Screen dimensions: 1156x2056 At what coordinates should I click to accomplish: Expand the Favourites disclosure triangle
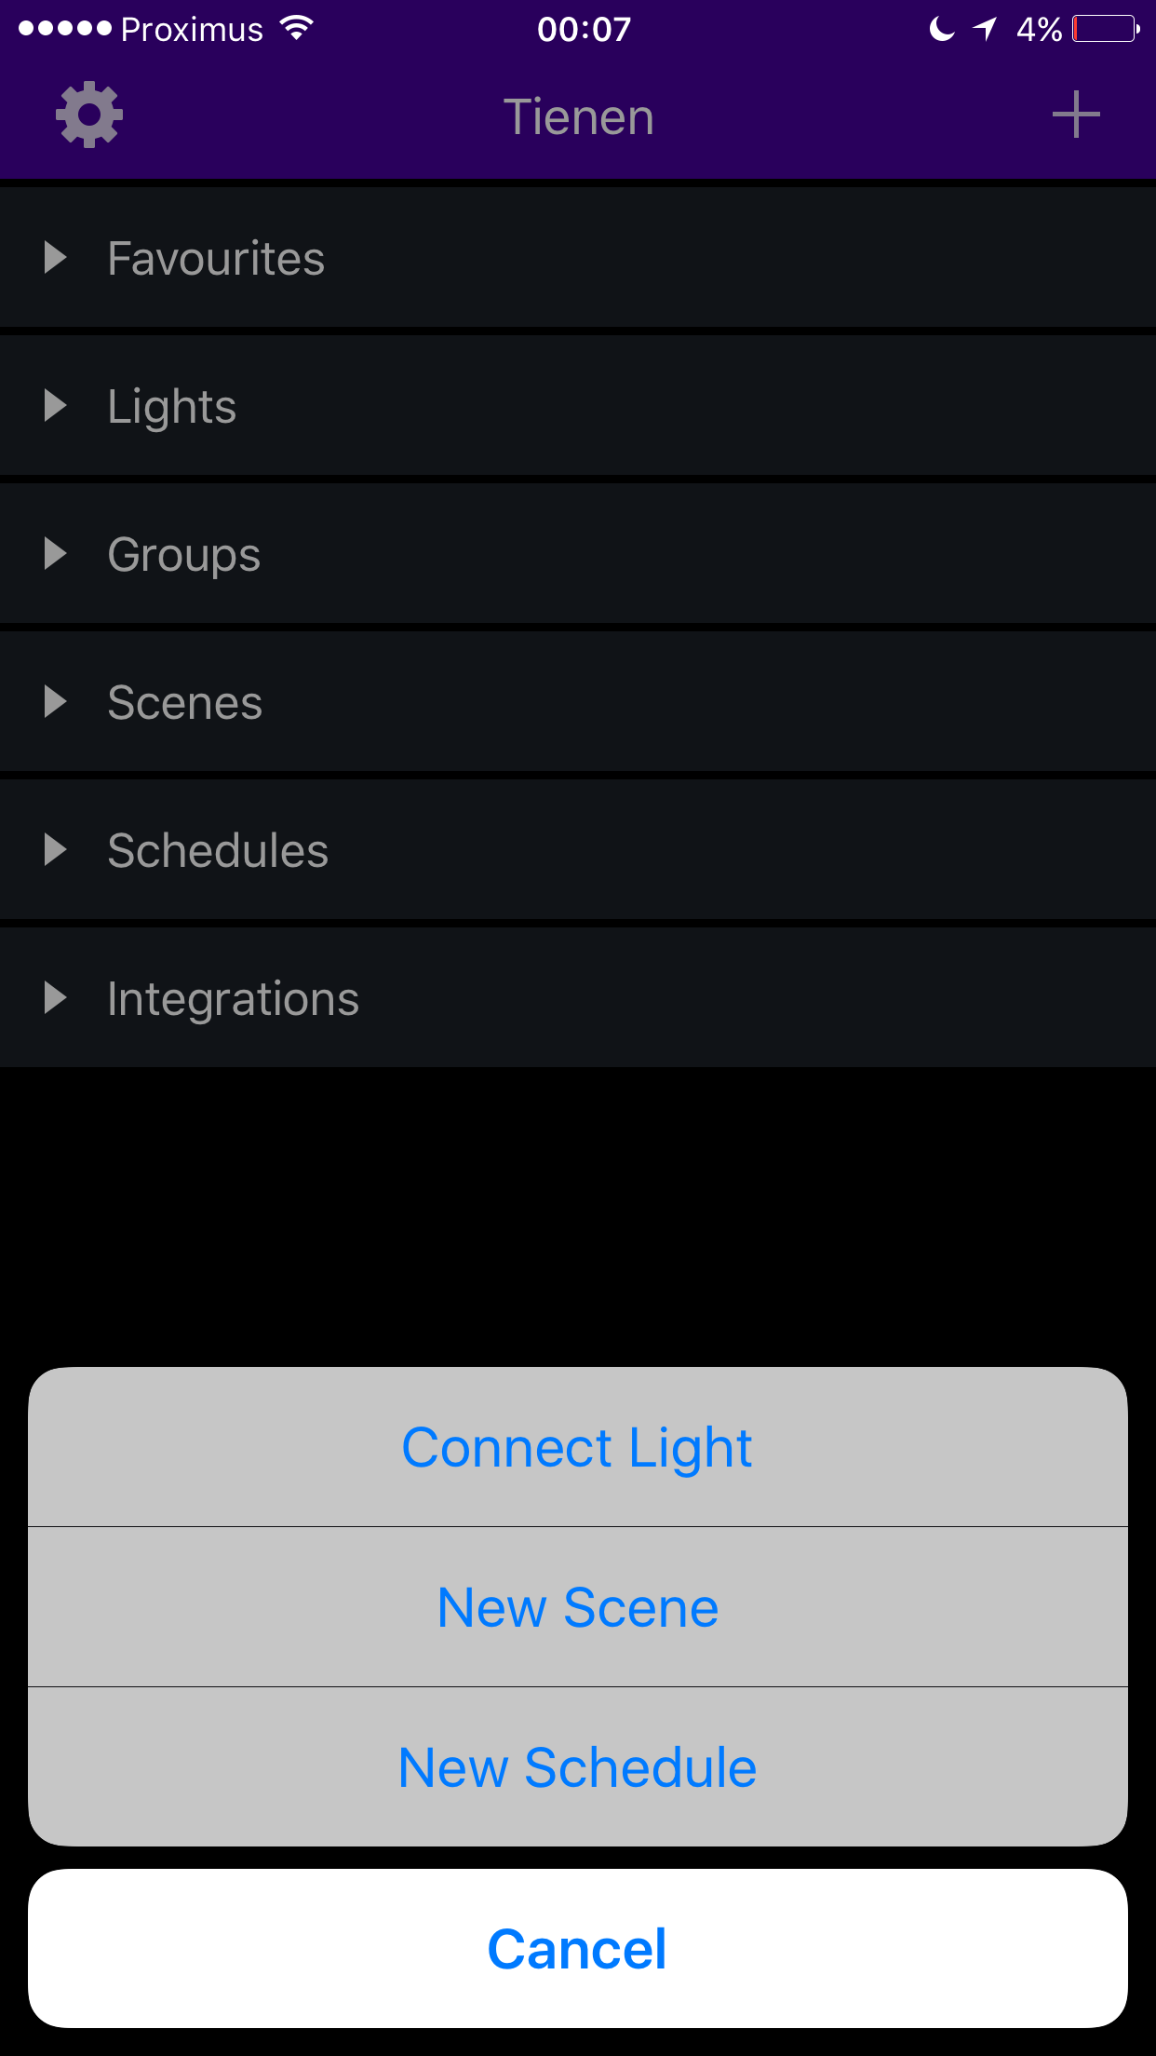pos(56,258)
